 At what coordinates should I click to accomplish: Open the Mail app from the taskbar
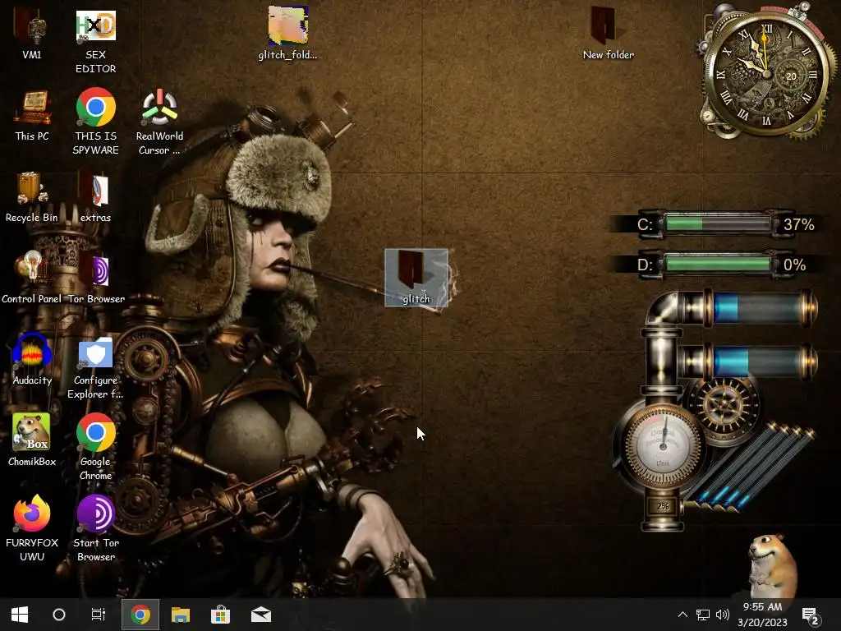261,615
